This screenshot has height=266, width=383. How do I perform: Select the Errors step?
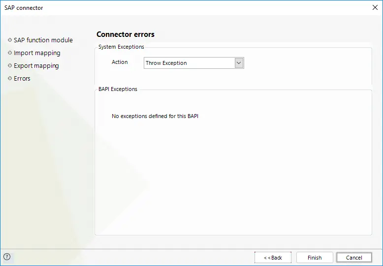22,78
